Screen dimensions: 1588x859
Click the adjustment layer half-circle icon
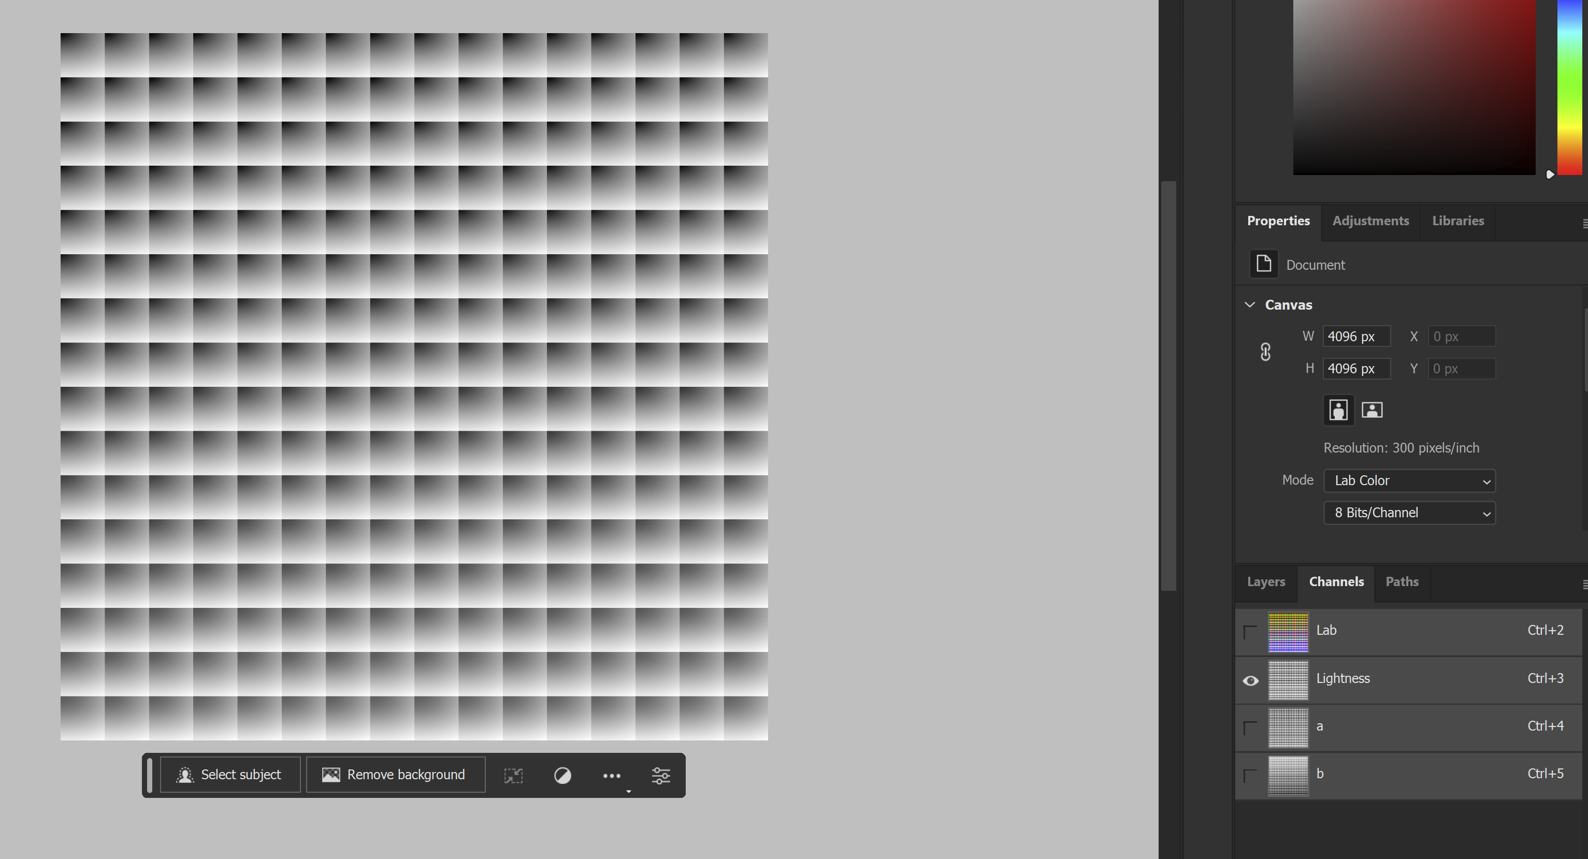[x=562, y=775]
